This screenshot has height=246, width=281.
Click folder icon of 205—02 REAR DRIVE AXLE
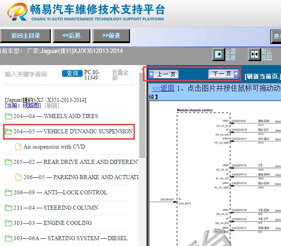pyautogui.click(x=9, y=162)
